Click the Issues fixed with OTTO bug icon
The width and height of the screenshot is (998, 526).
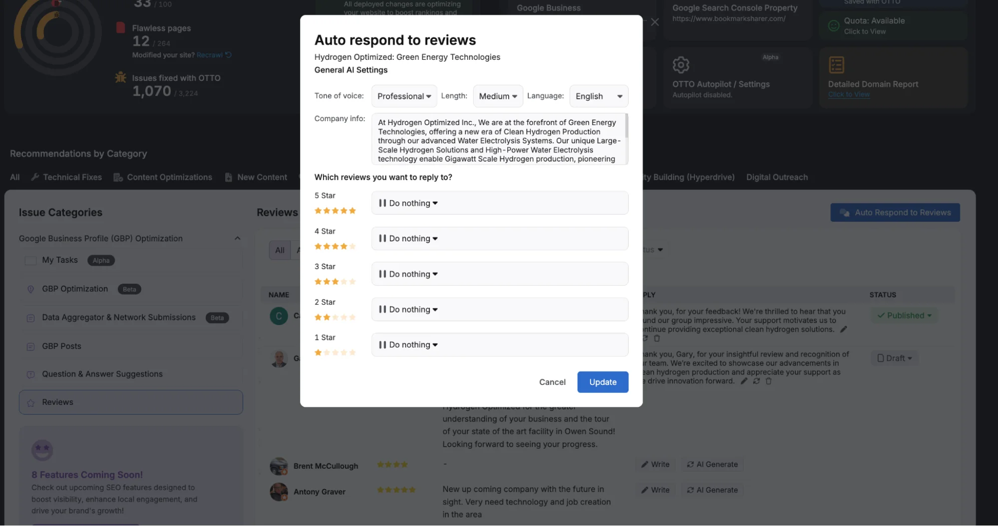pos(120,77)
